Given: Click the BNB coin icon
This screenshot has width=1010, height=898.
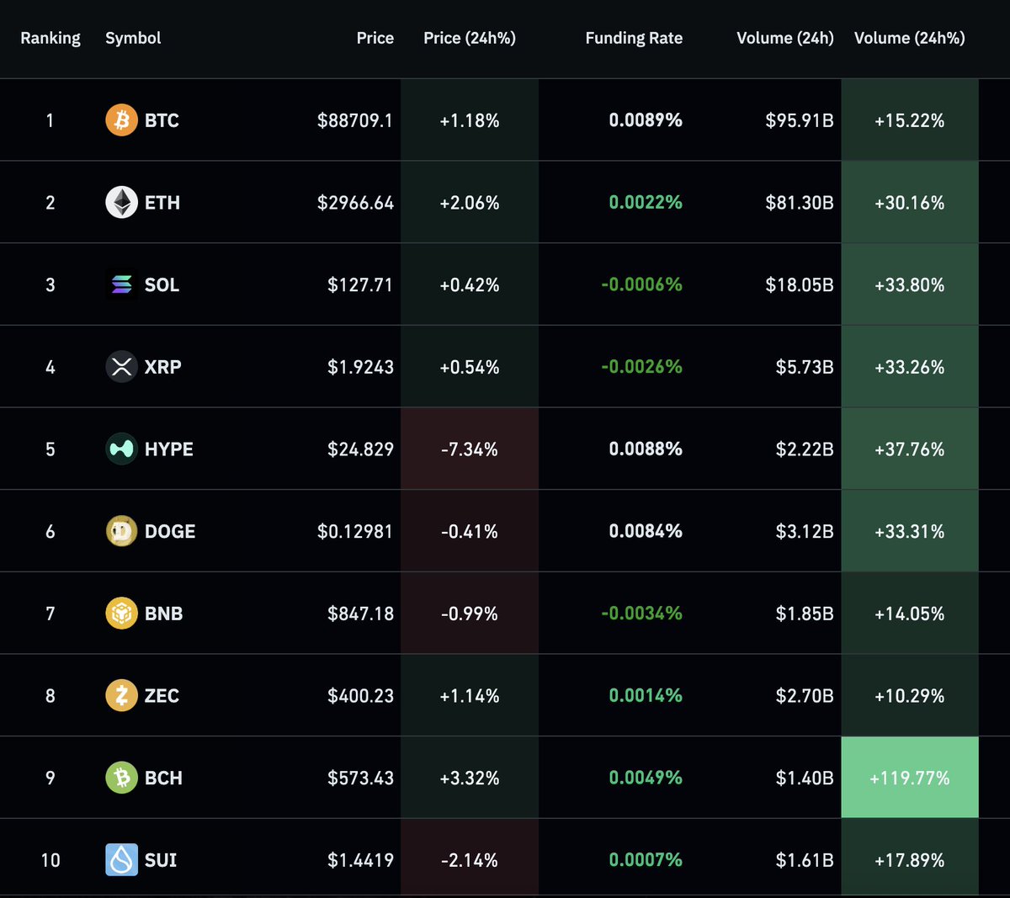Looking at the screenshot, I should coord(121,614).
